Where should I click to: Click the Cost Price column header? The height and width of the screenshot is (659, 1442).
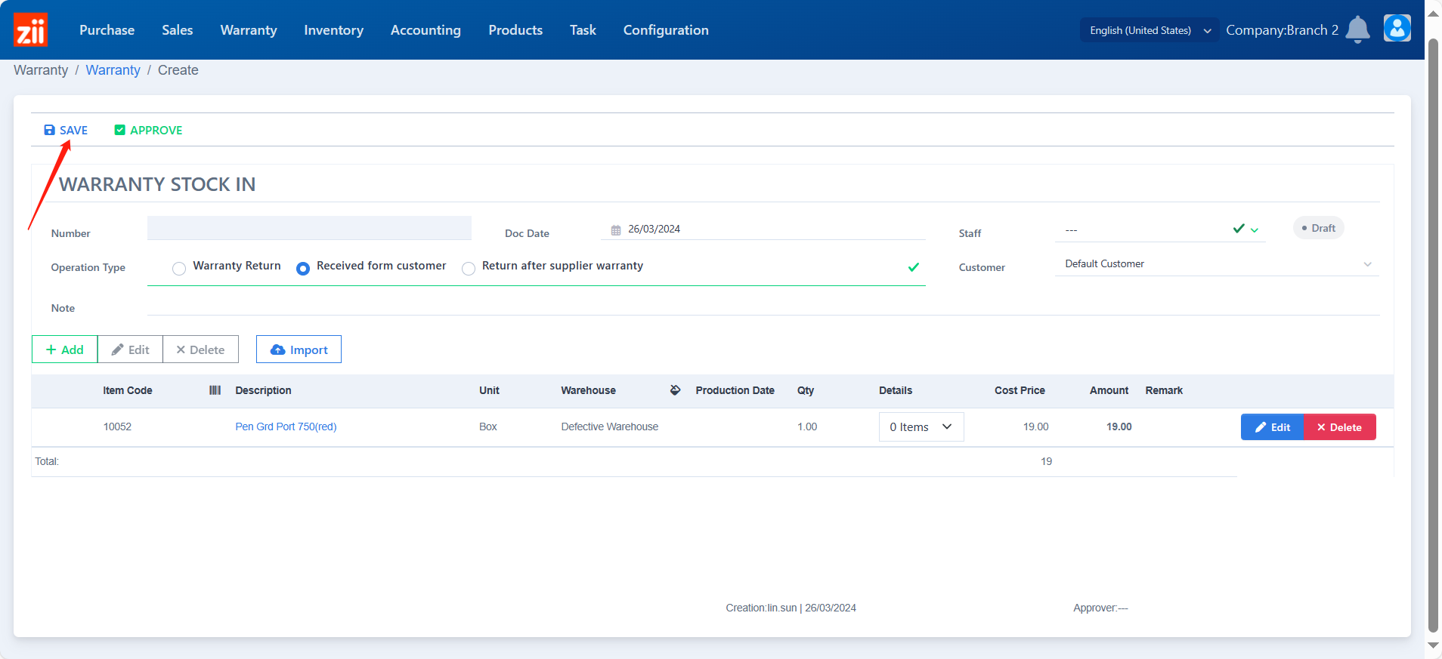click(1020, 390)
